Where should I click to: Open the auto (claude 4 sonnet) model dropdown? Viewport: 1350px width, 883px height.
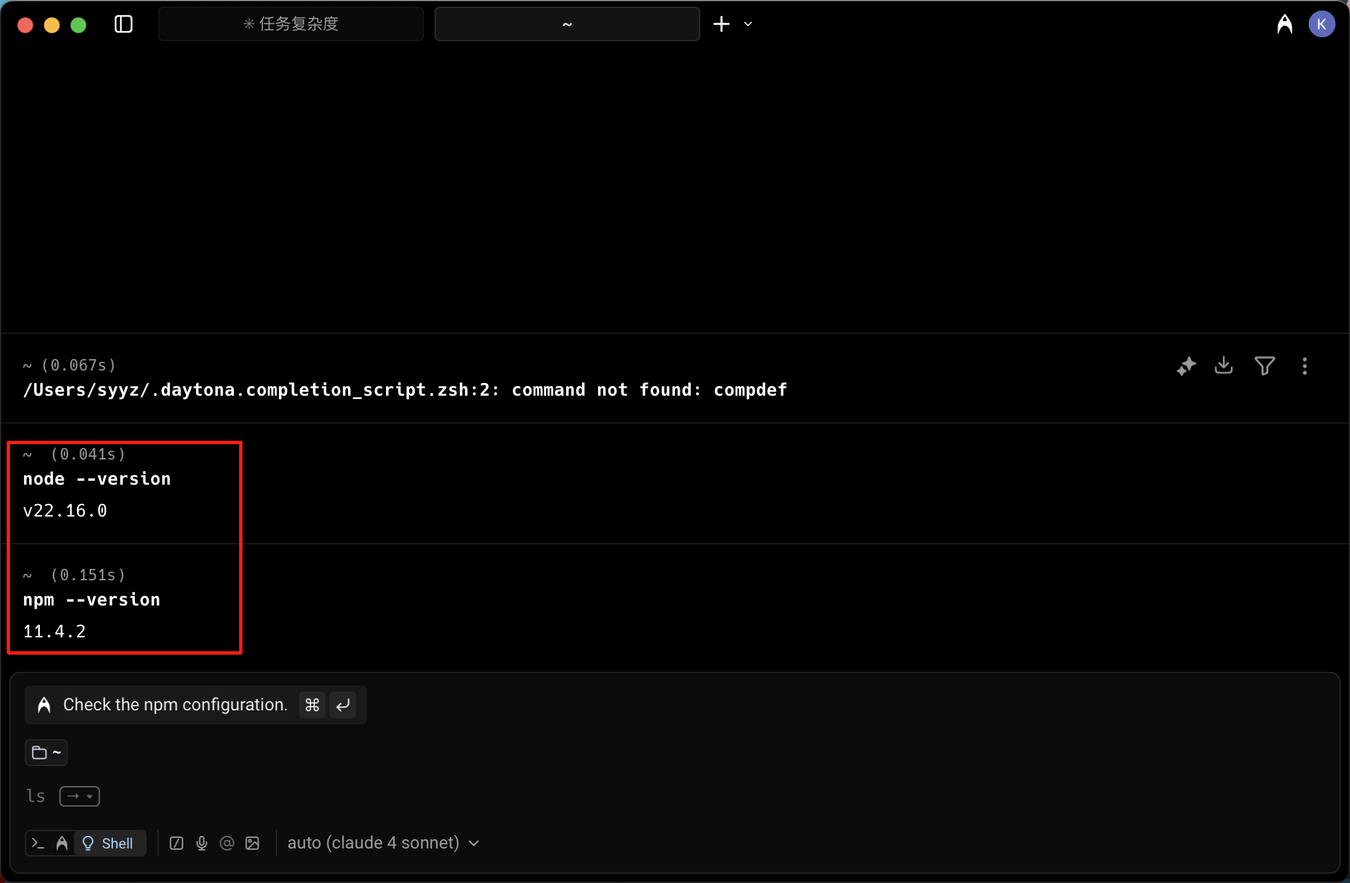[x=383, y=843]
